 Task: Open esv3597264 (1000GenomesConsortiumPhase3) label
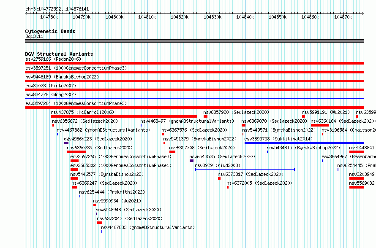point(76,103)
